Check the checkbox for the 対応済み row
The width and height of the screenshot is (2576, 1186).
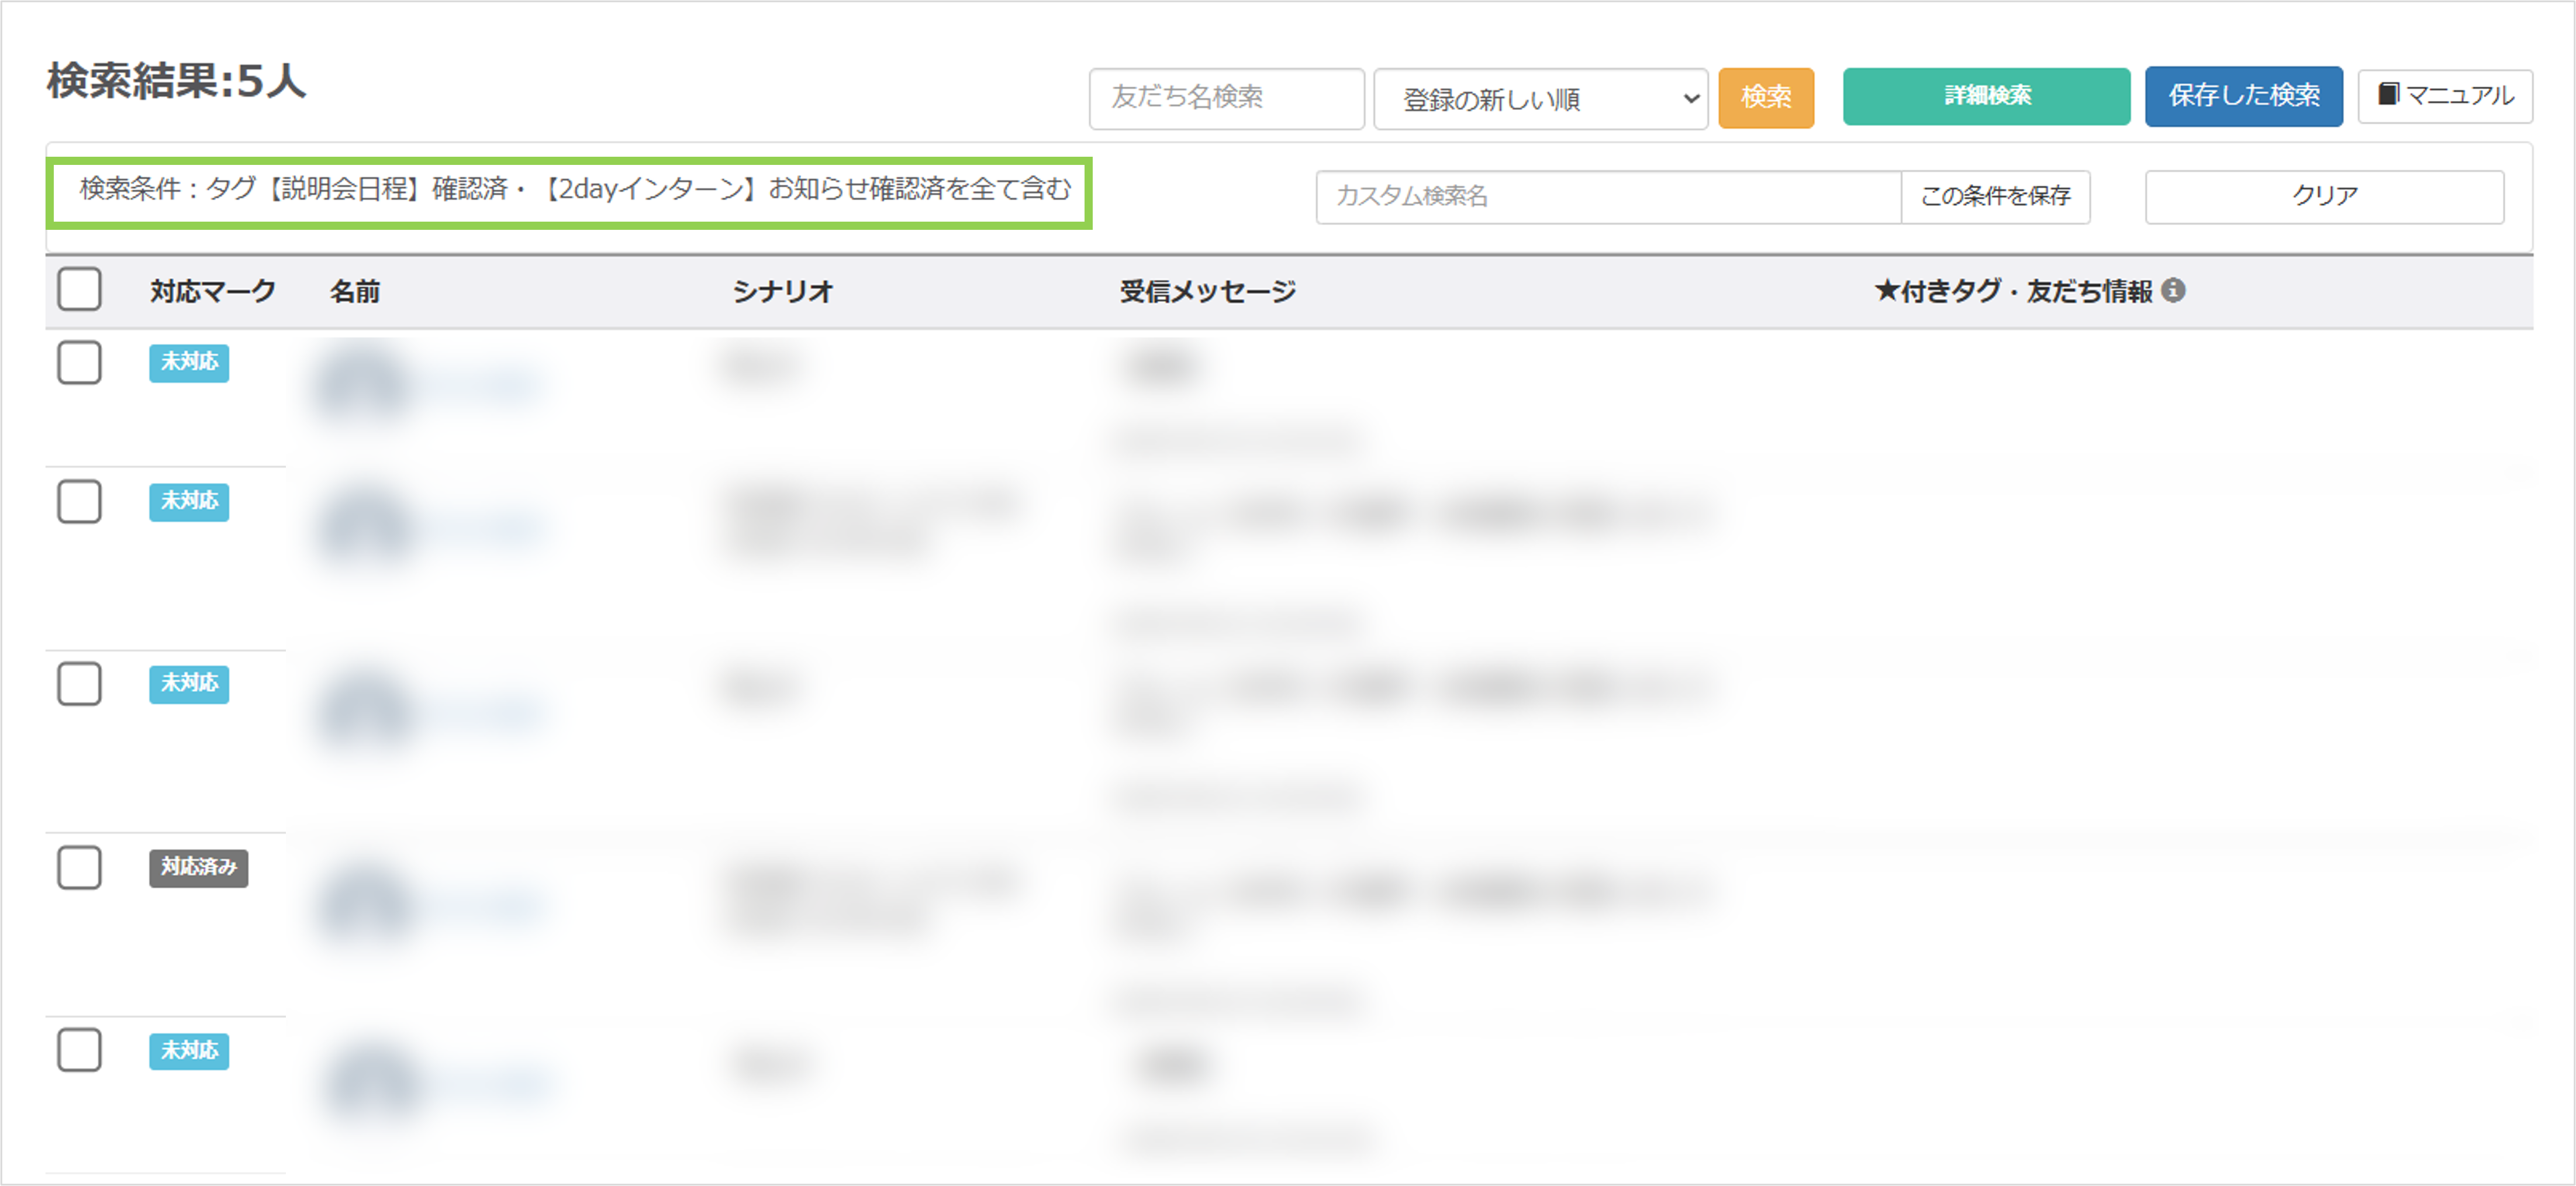79,867
